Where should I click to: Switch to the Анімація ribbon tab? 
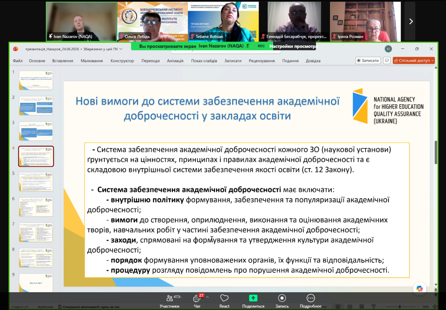point(175,61)
